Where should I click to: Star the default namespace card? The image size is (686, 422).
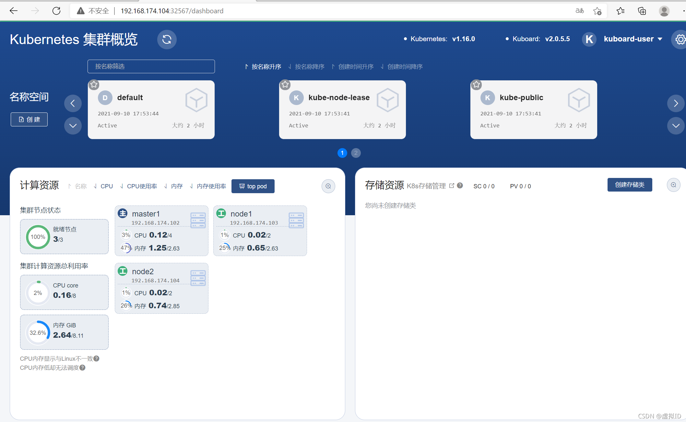[94, 85]
